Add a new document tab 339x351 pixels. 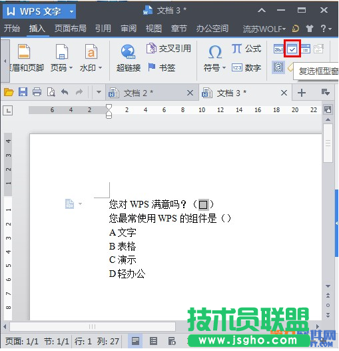[x=302, y=93]
